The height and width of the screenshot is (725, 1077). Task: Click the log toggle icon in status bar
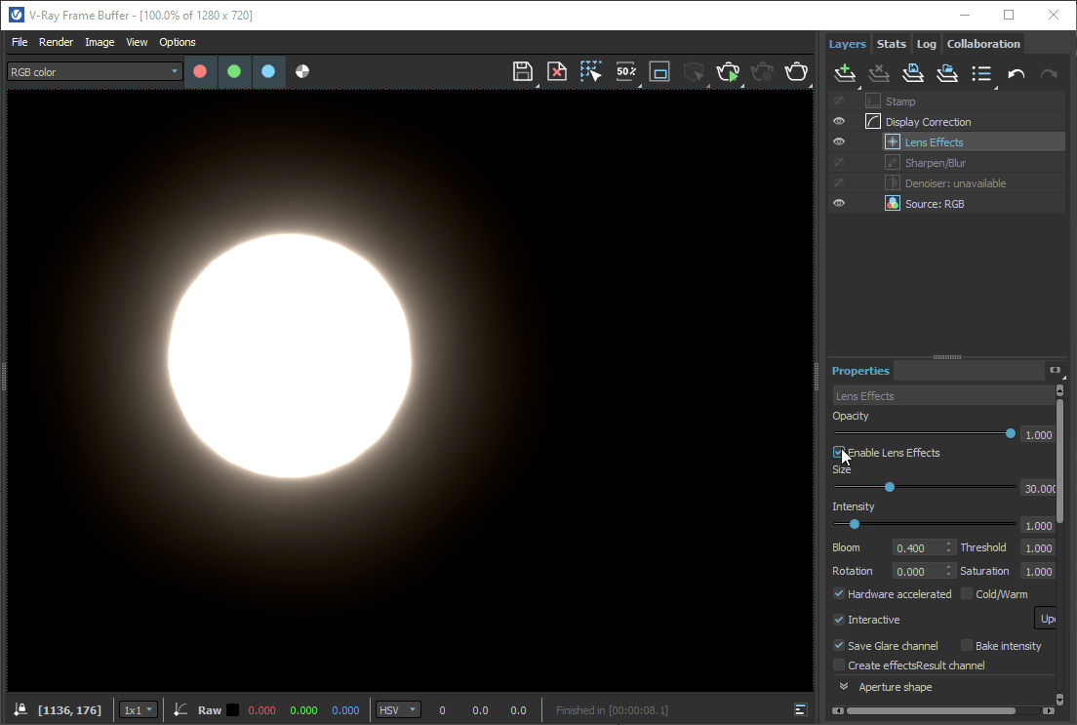(800, 710)
